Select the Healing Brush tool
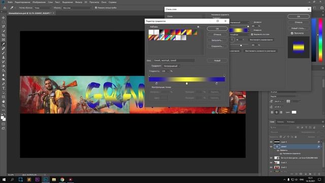The width and height of the screenshot is (325, 183). point(4,48)
